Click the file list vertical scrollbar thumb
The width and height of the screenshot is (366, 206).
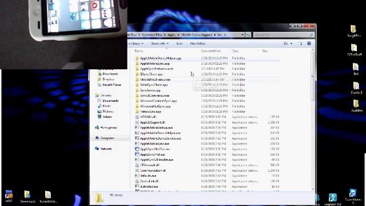[x=313, y=76]
